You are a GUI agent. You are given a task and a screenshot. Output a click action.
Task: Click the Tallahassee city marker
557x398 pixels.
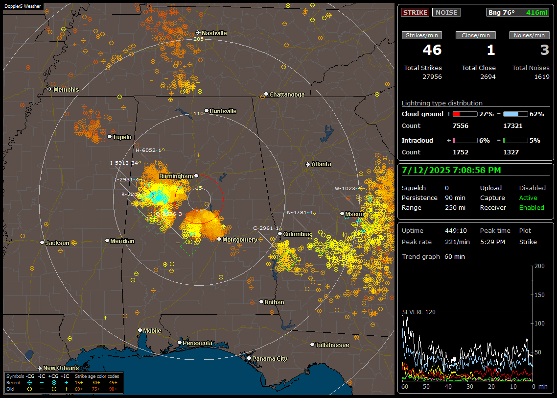coord(312,344)
